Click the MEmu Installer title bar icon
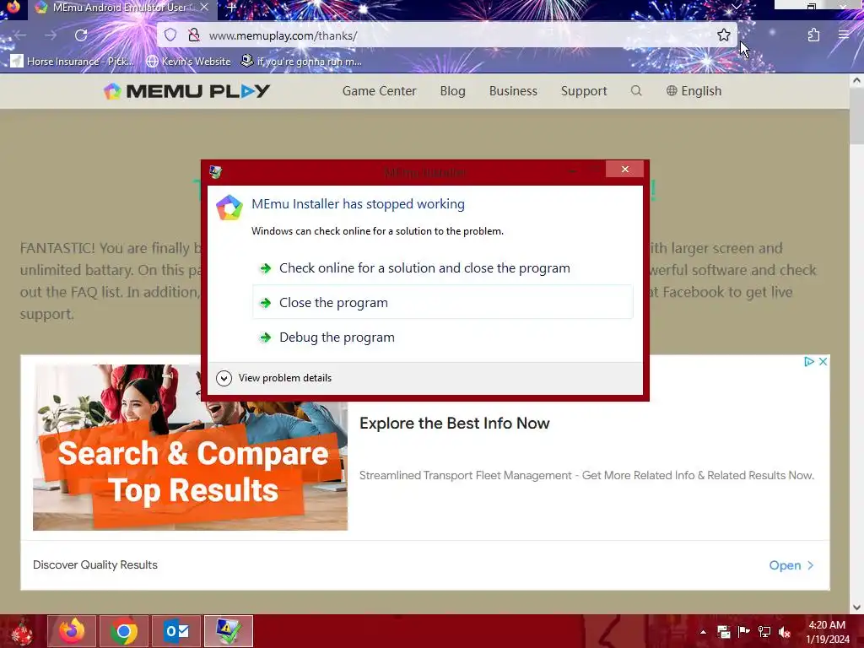864x648 pixels. (x=216, y=172)
